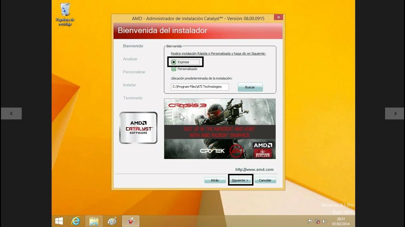Open the volume speaker tray icon

(x=324, y=221)
